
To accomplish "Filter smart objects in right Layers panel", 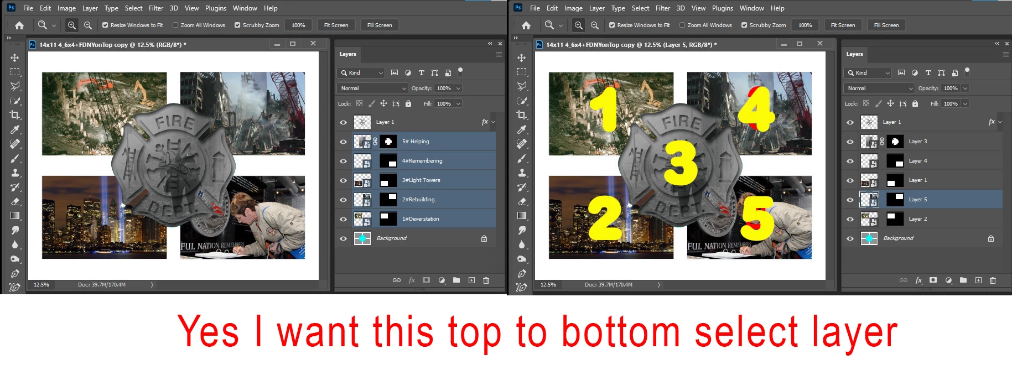I will (954, 72).
